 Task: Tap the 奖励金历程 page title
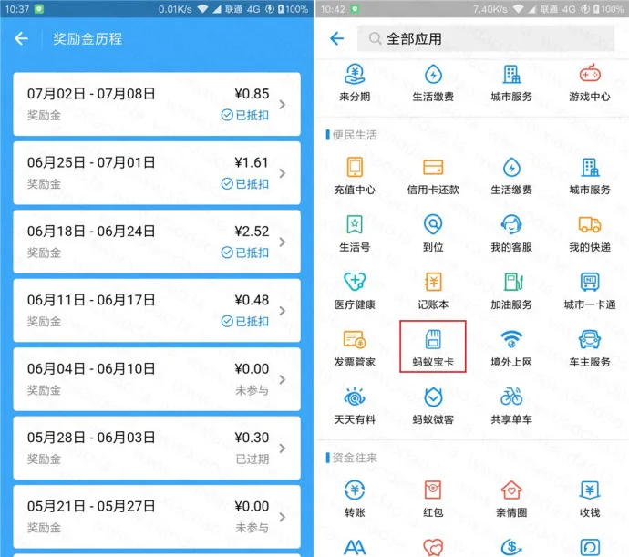[88, 39]
